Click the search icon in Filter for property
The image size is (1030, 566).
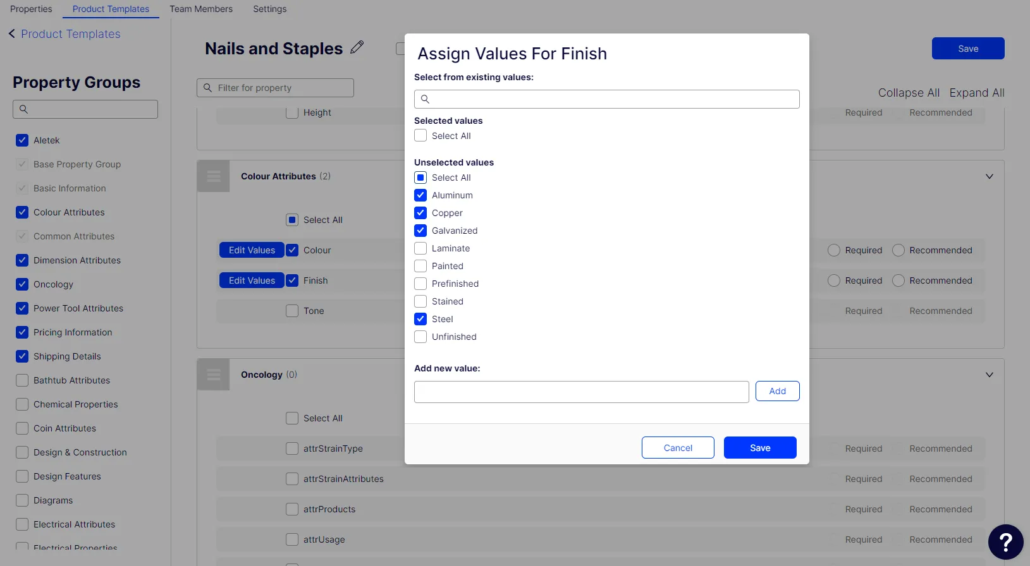(x=207, y=88)
